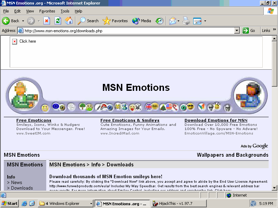
Task: Click the yellow smiley emoticon in banner
Action: 45,108
